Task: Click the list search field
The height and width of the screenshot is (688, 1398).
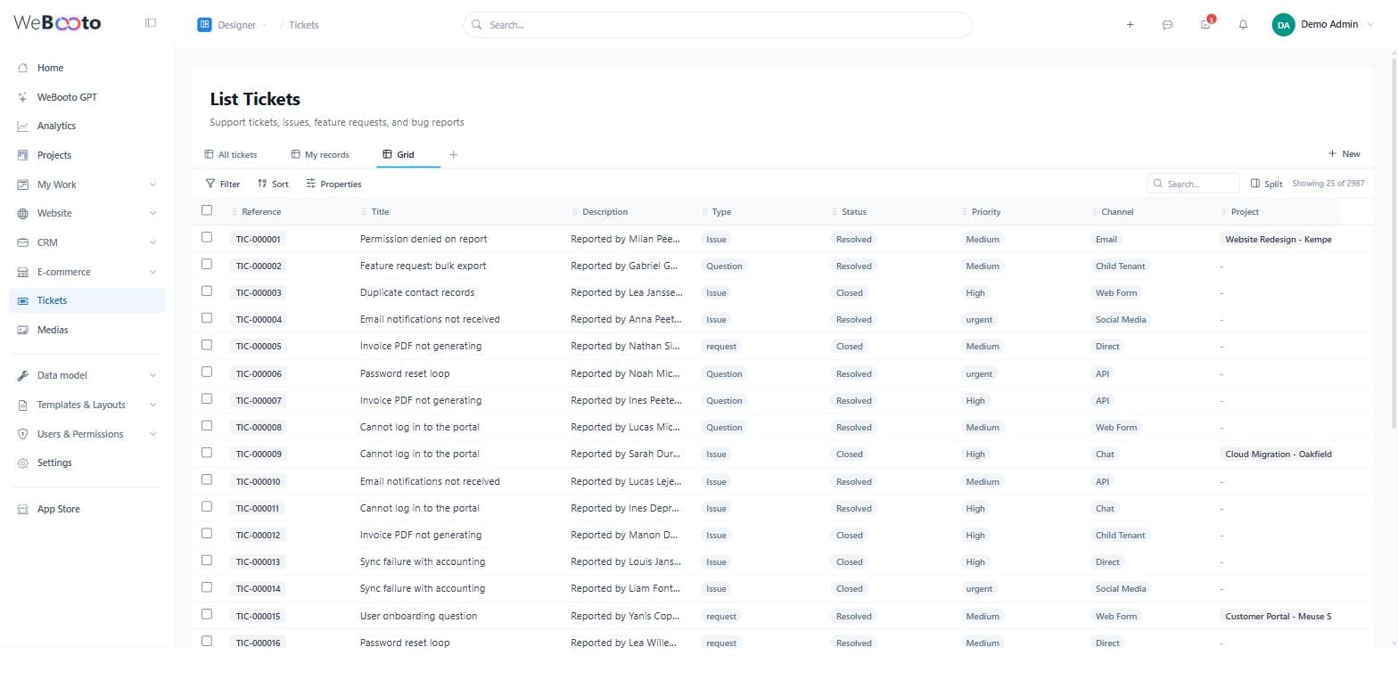Action: [1193, 184]
